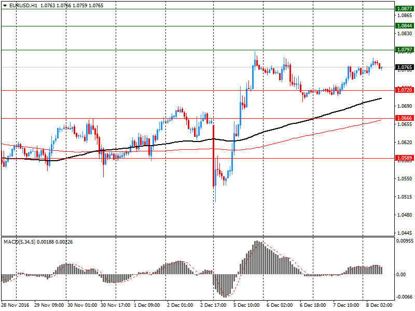Click the 29 Nov 09:00 time label
This screenshot has height=311, width=415.
coord(49,305)
